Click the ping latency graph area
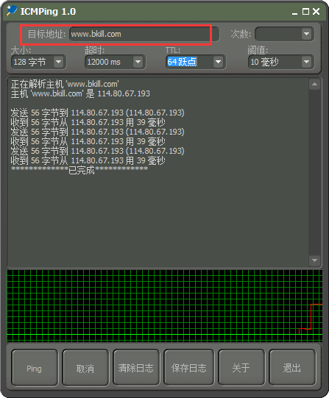329x398 pixels. (165, 305)
